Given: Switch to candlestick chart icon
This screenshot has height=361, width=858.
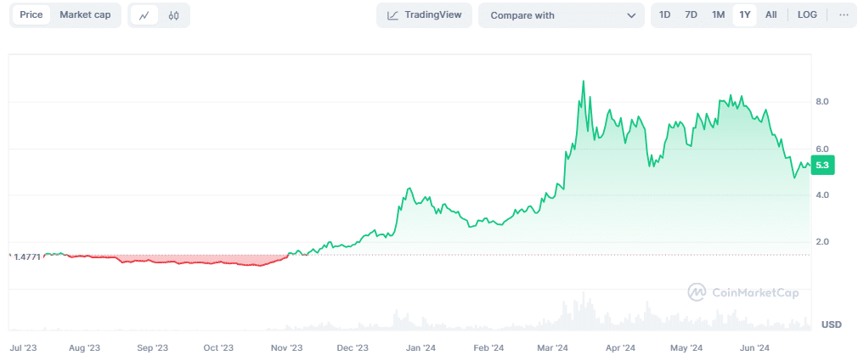Looking at the screenshot, I should (x=174, y=15).
